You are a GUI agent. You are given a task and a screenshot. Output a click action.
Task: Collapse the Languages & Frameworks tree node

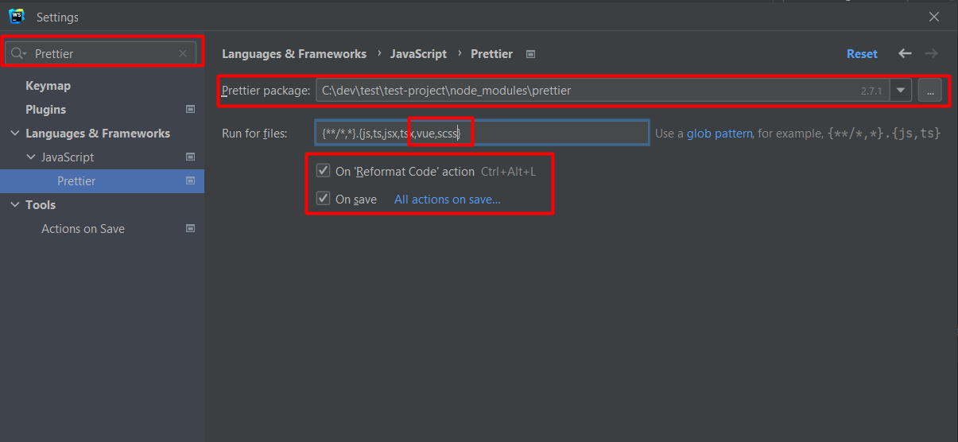pos(15,134)
